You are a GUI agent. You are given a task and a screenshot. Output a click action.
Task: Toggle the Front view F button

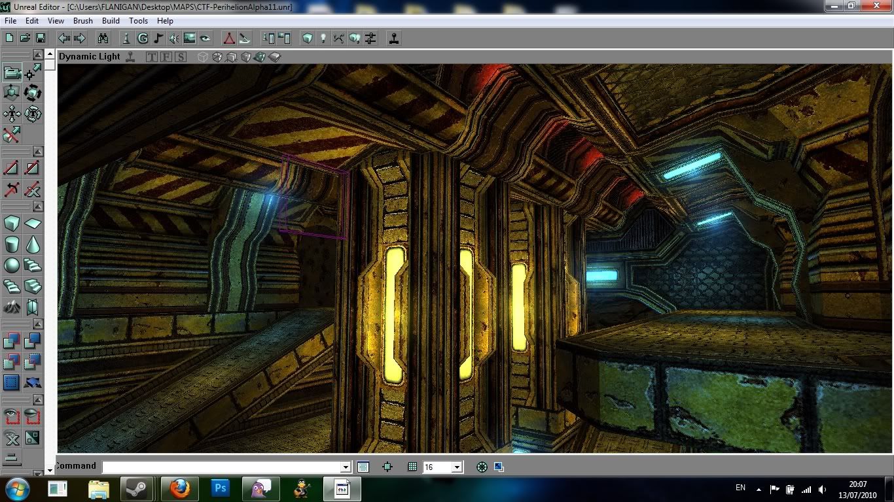166,57
